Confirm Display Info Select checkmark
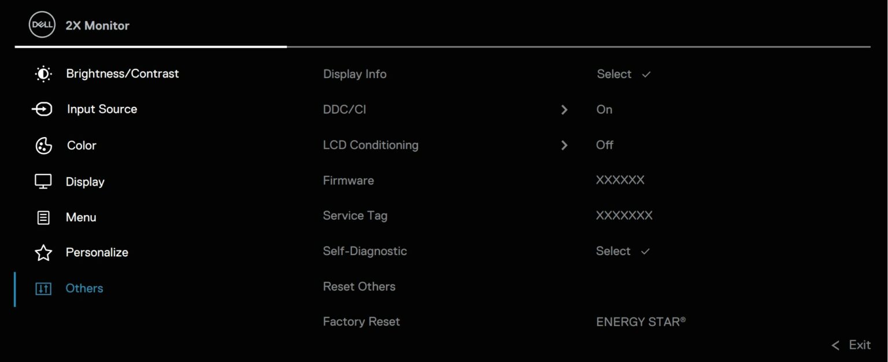Image resolution: width=888 pixels, height=362 pixels. pos(646,75)
